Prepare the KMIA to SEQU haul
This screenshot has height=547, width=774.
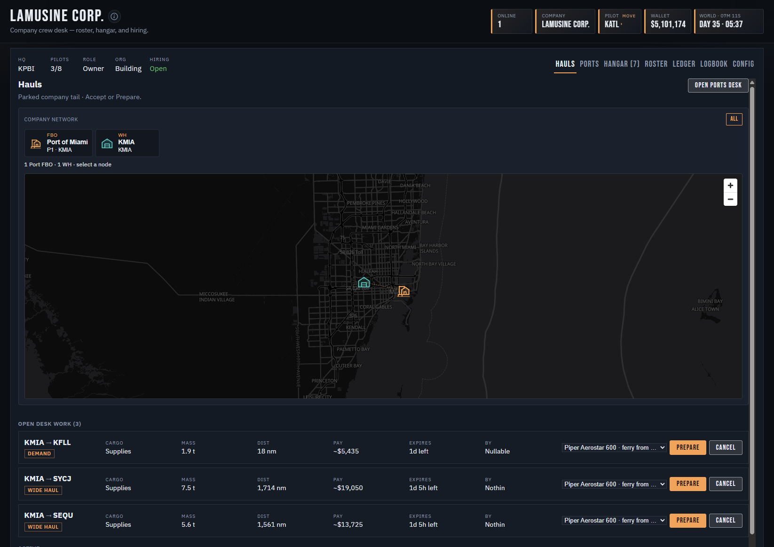tap(687, 520)
